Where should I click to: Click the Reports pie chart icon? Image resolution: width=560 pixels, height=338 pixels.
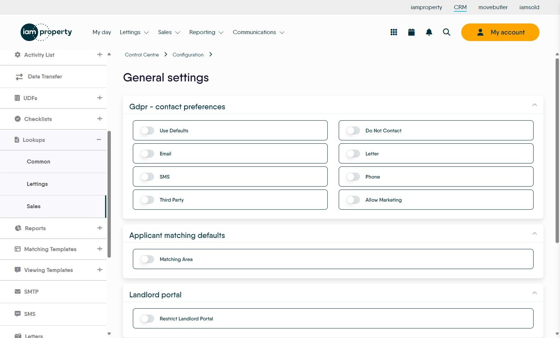(x=18, y=228)
